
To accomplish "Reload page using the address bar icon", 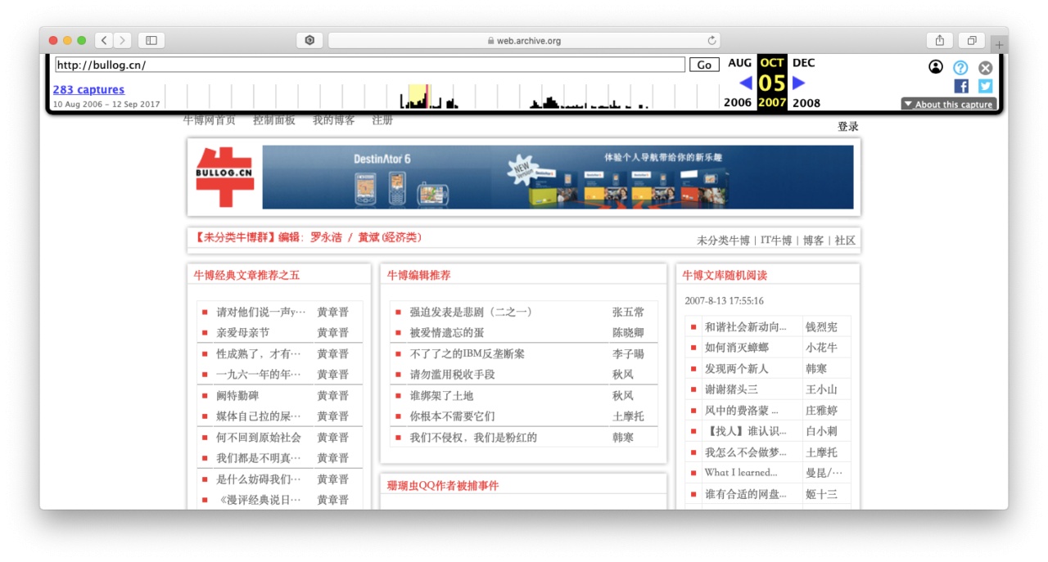I will click(711, 40).
